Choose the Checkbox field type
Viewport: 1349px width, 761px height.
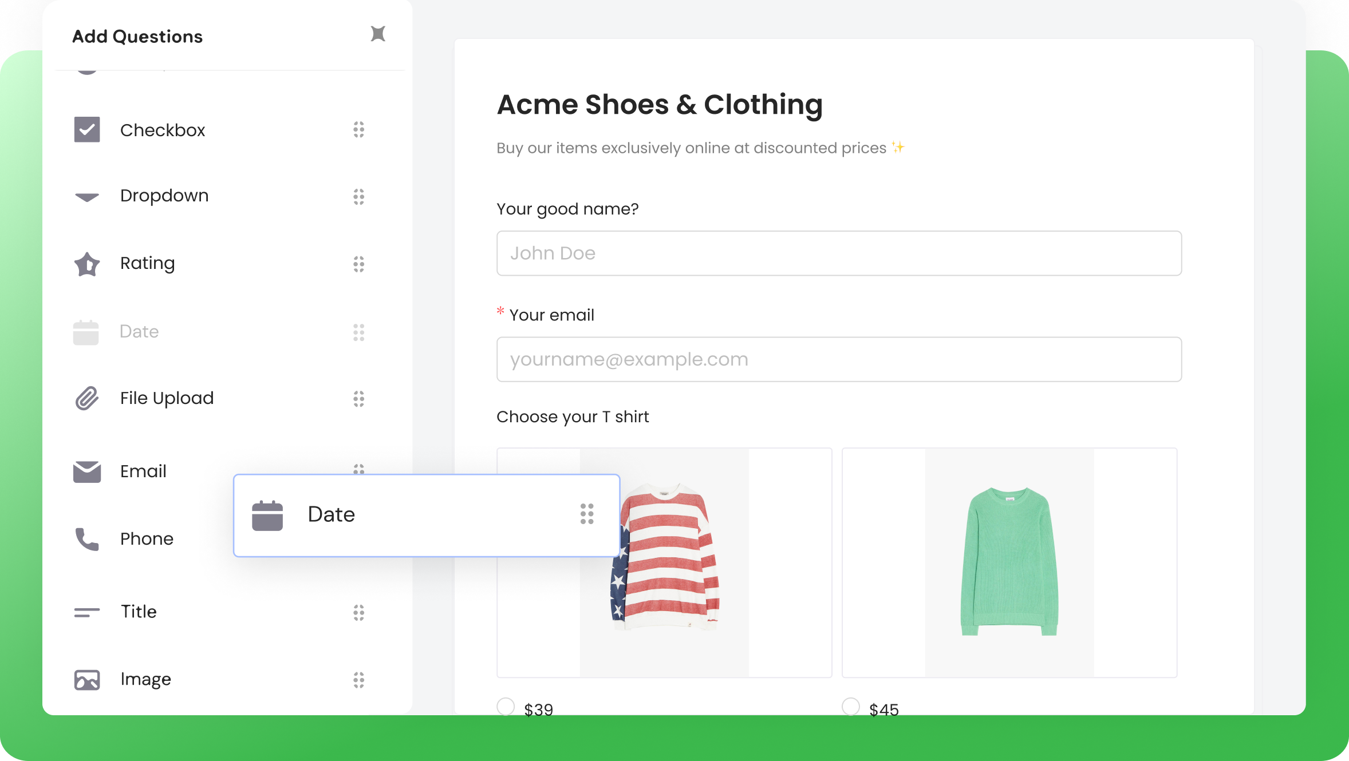[x=163, y=130]
